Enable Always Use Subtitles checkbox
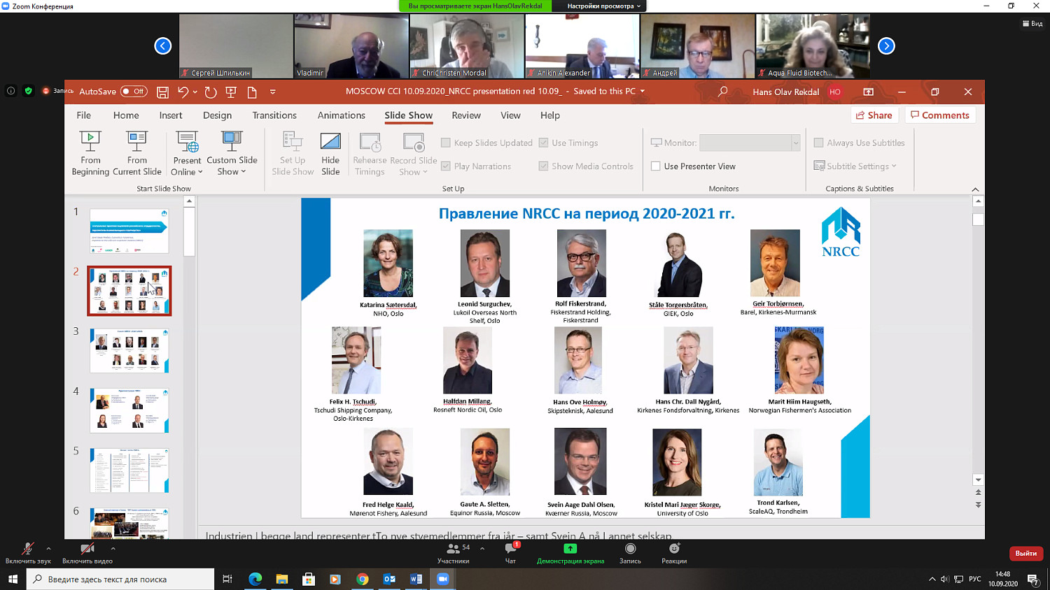This screenshot has height=590, width=1050. (818, 143)
